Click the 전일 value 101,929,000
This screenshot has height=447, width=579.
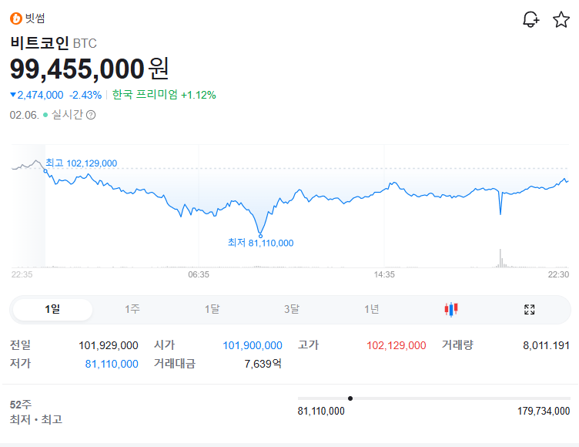pos(109,345)
